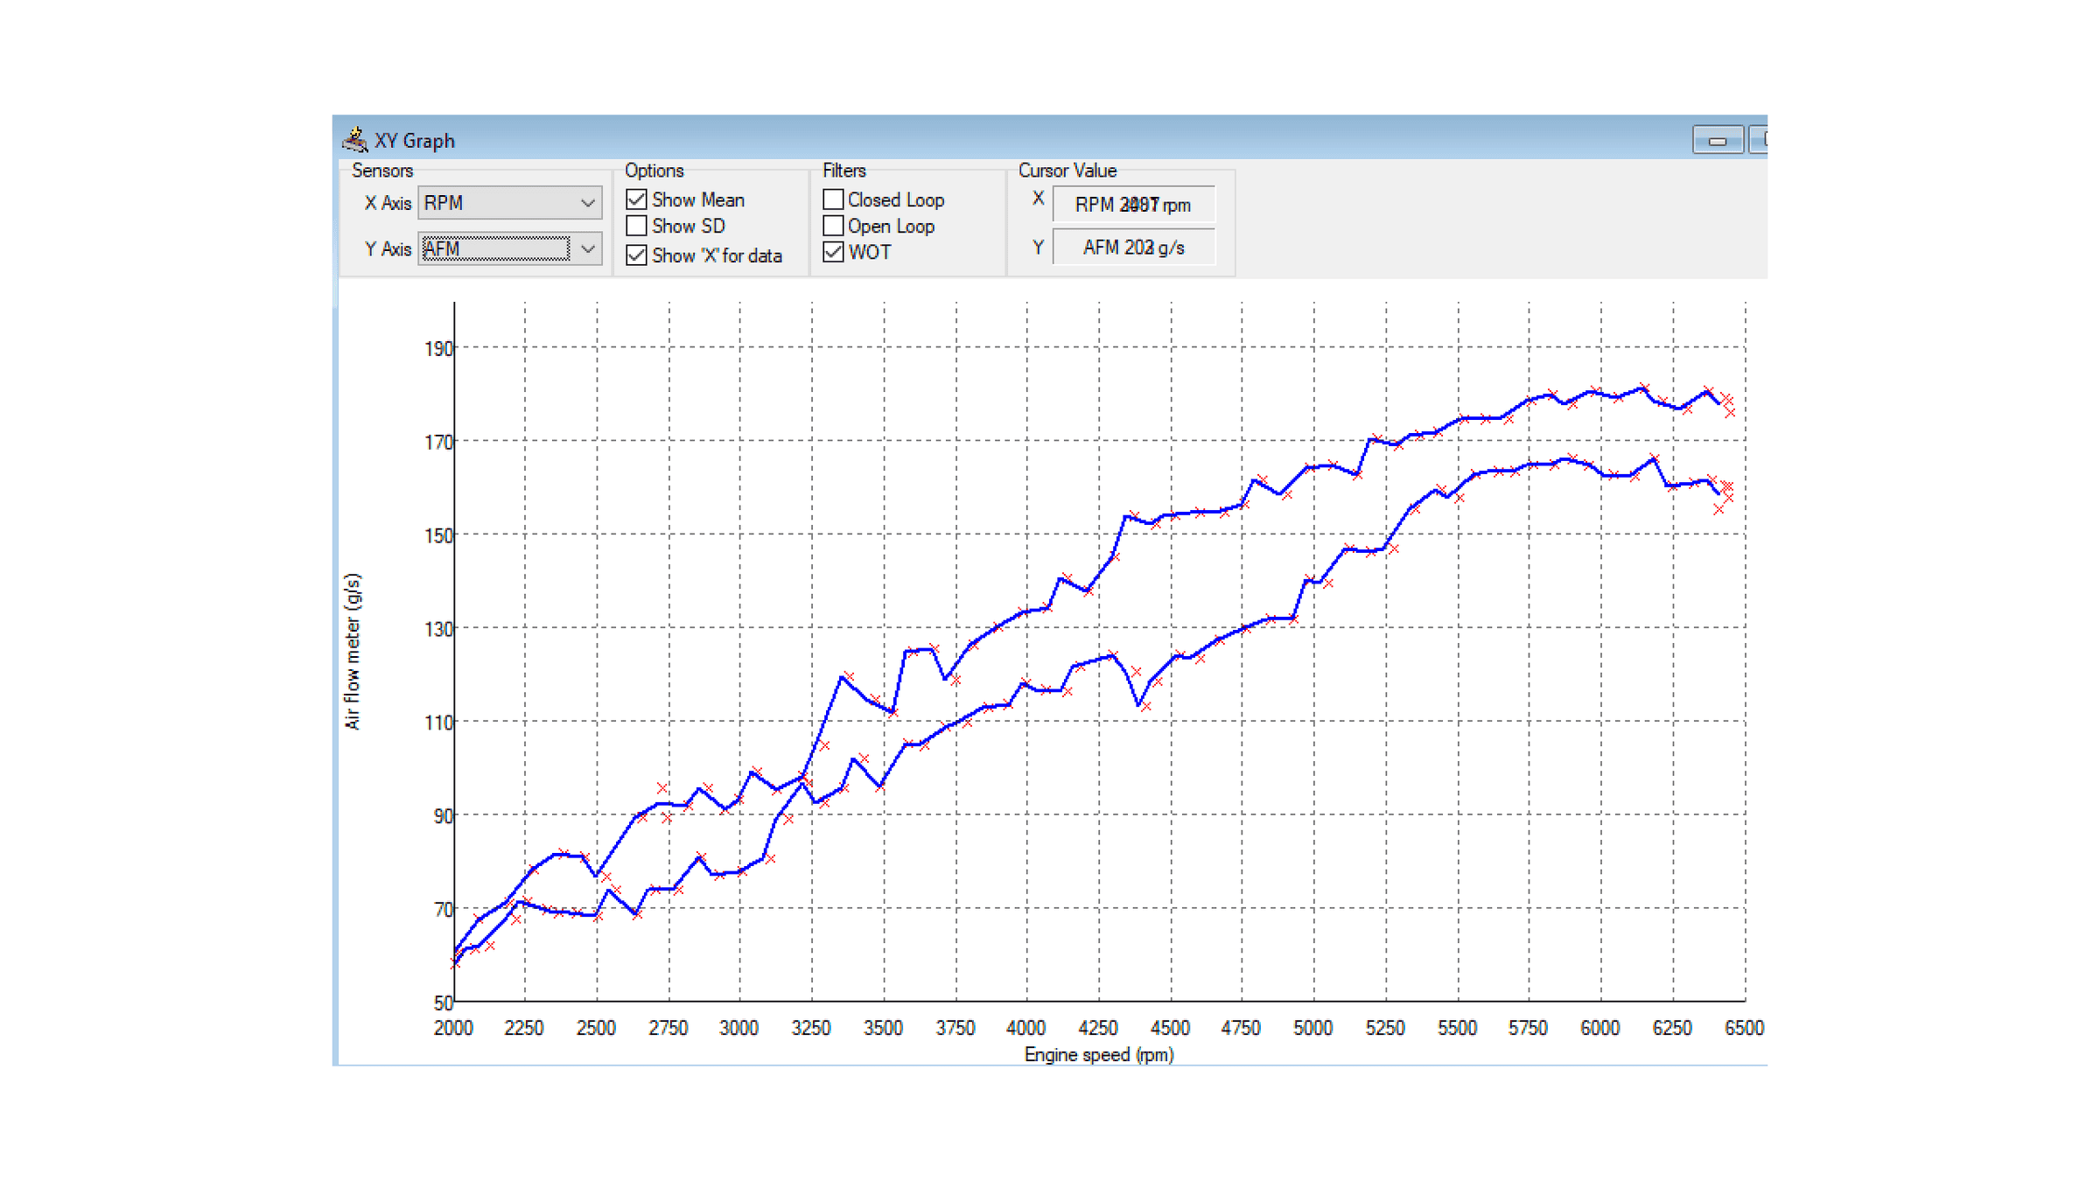Uncheck Show 'X' for data
This screenshot has height=1181, width=2100.
point(637,255)
